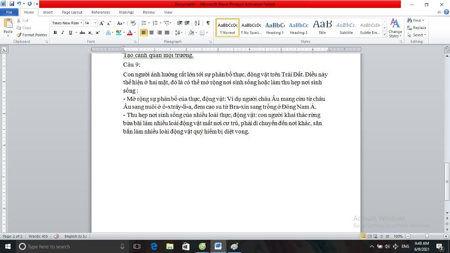Viewport: 450px width, 253px height.
Task: Apply Heading 2 style
Action: click(x=298, y=28)
